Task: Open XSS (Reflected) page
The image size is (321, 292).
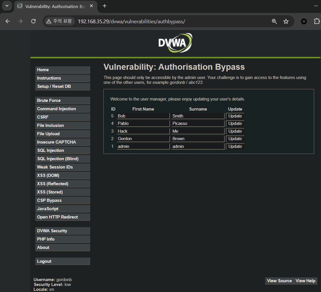Action: pyautogui.click(x=62, y=184)
